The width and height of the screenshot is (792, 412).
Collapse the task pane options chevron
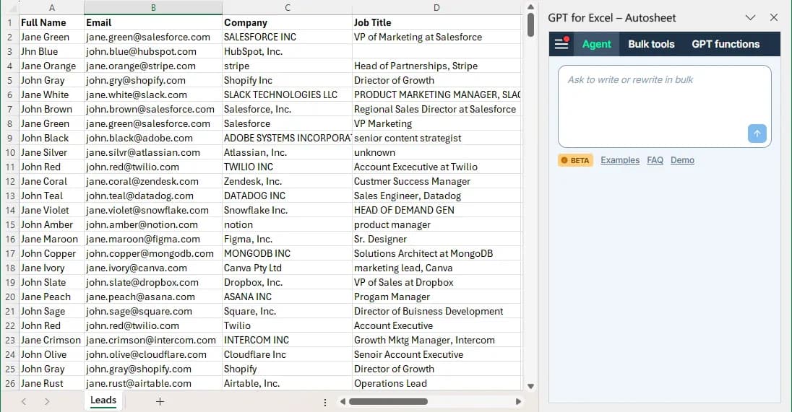tap(750, 17)
